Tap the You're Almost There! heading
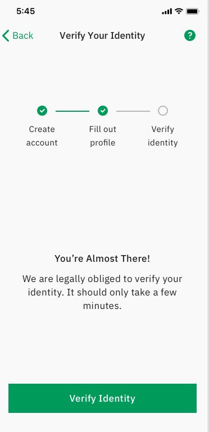Screen dimensions: 209x432 click(102, 259)
